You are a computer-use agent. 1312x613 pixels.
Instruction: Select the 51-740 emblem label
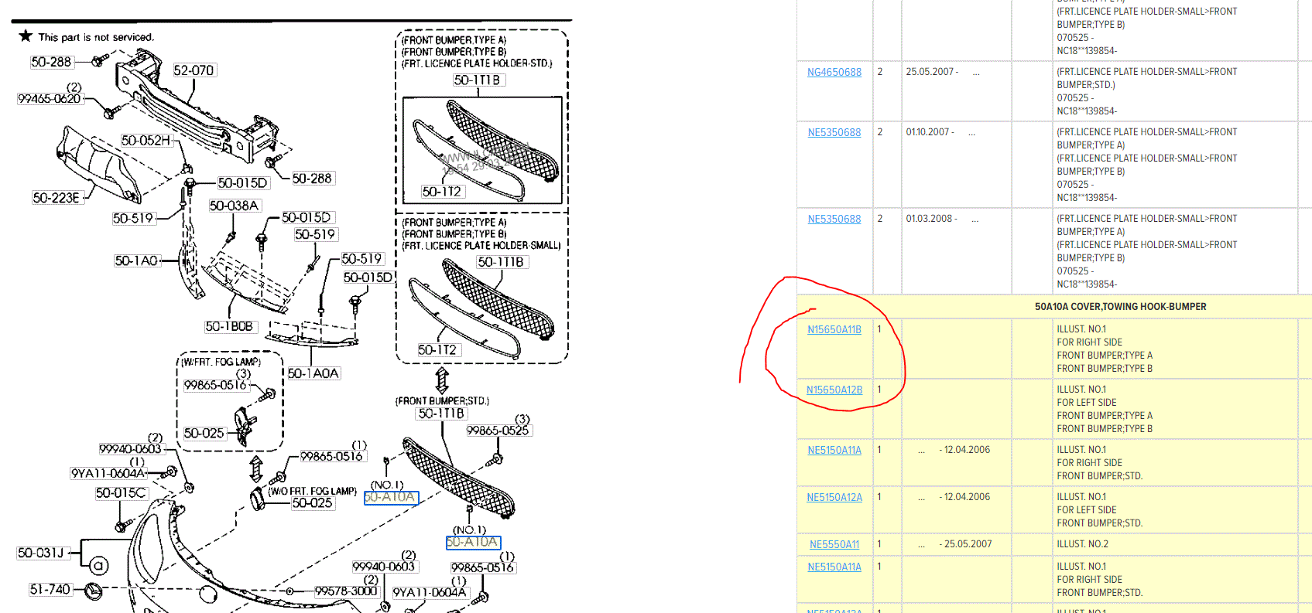(50, 590)
